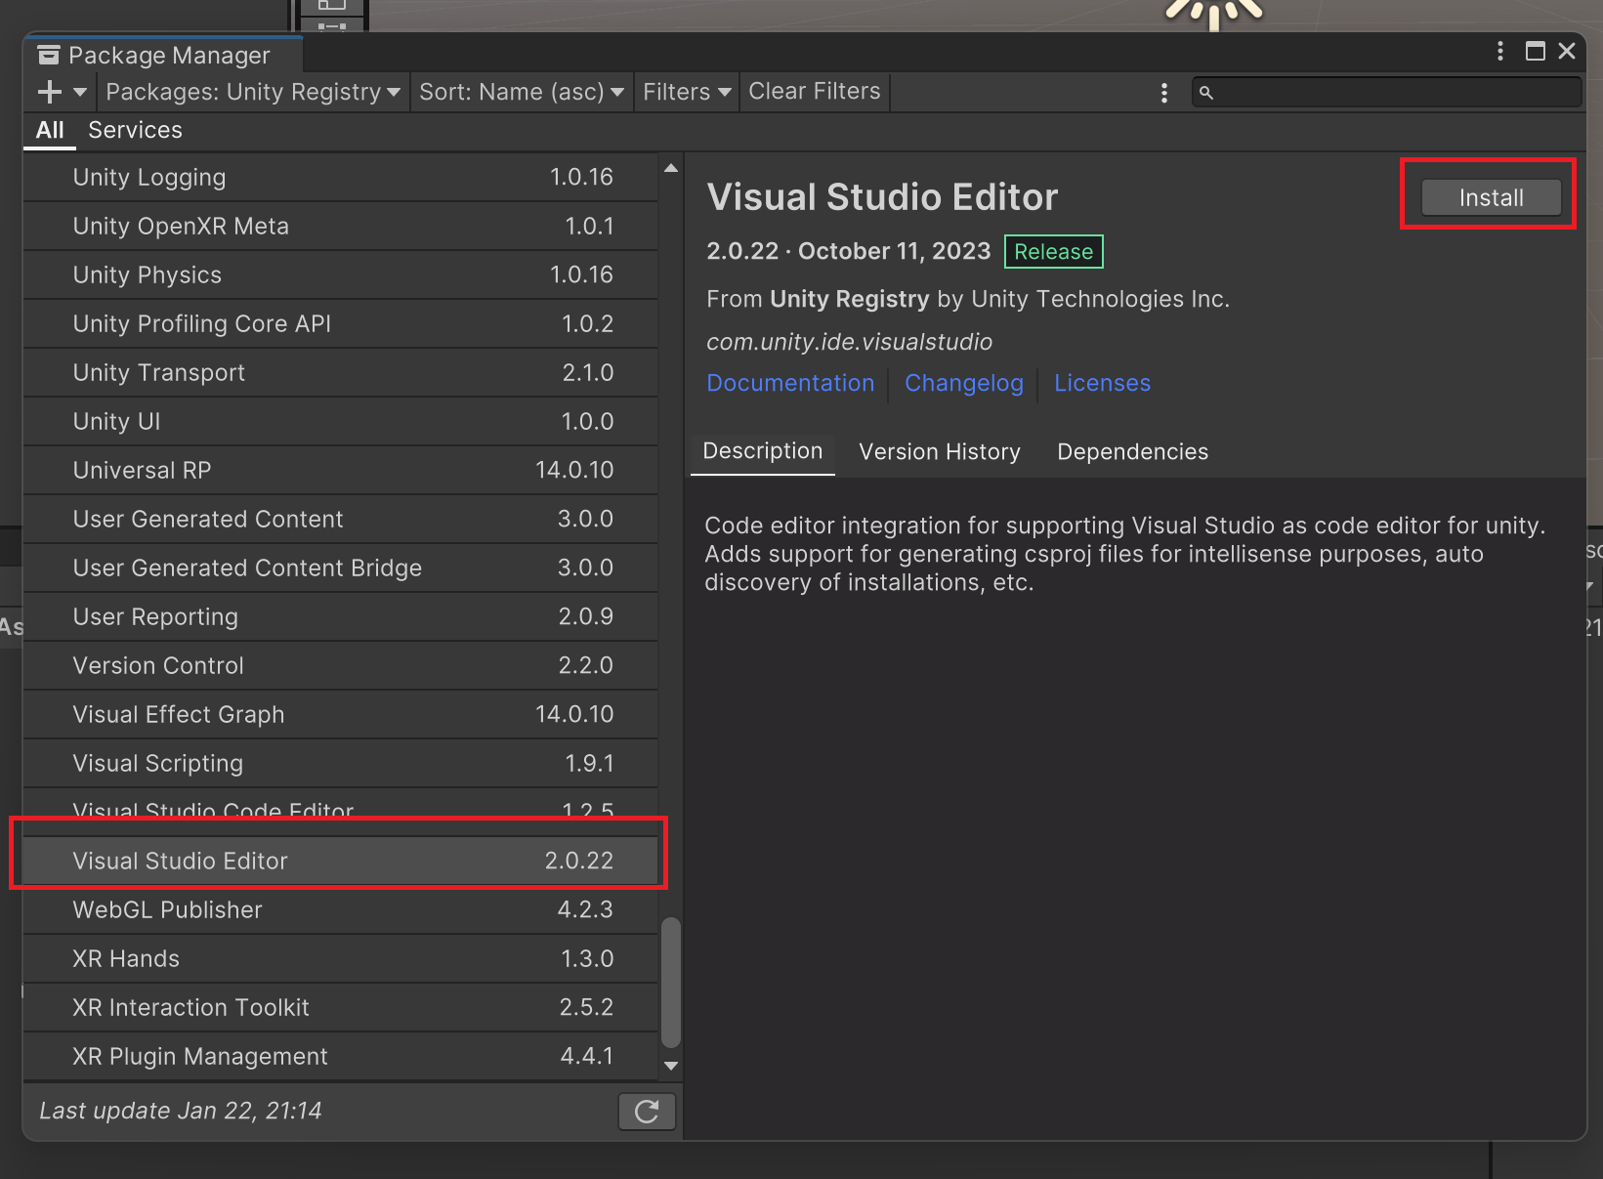Install the Visual Studio Editor package
This screenshot has width=1603, height=1179.
point(1491,197)
